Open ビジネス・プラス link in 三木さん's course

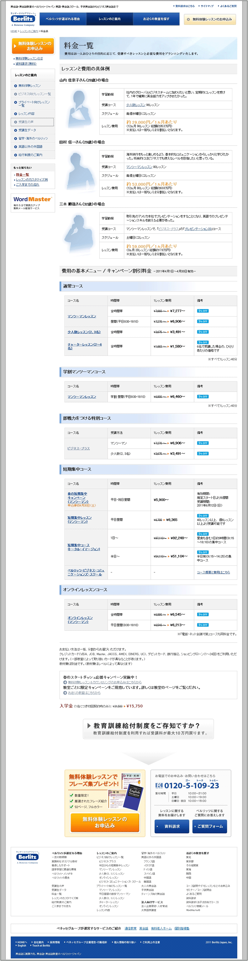point(169,229)
